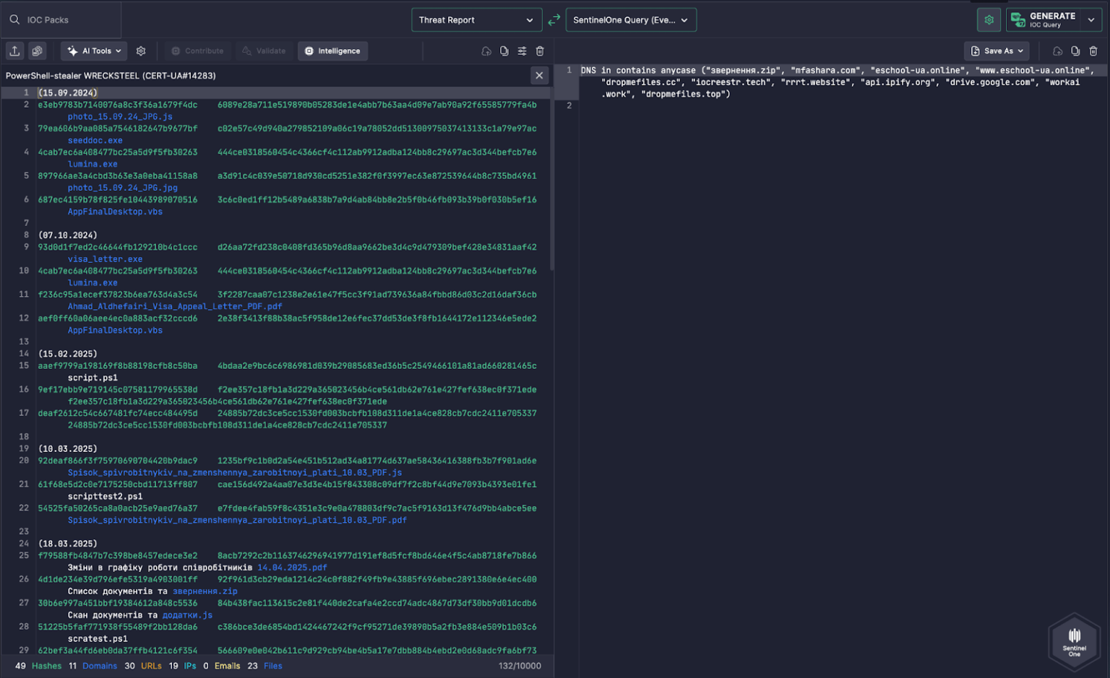This screenshot has height=678, width=1110.
Task: Click the cloud upload icon on the right pane
Action: (1057, 51)
